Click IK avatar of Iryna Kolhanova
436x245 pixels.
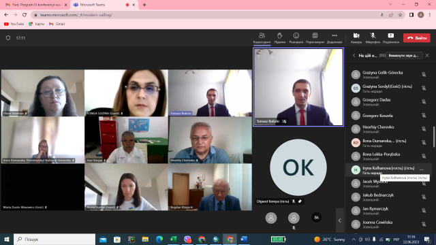(356, 169)
